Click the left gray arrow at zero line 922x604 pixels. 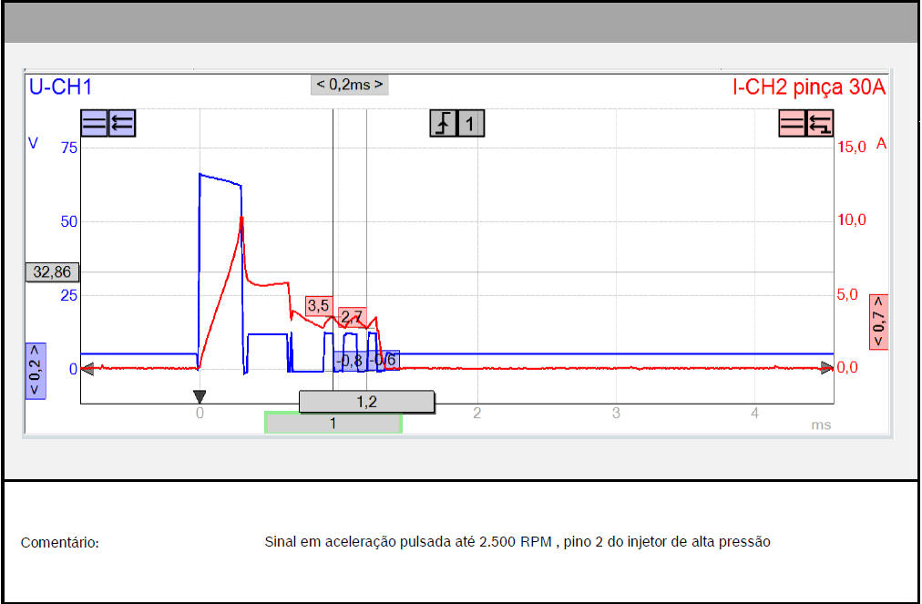pos(87,369)
